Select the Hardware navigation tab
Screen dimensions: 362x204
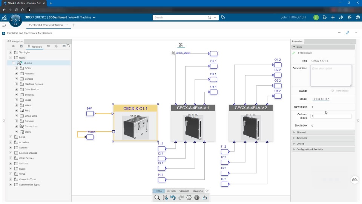(35, 46)
